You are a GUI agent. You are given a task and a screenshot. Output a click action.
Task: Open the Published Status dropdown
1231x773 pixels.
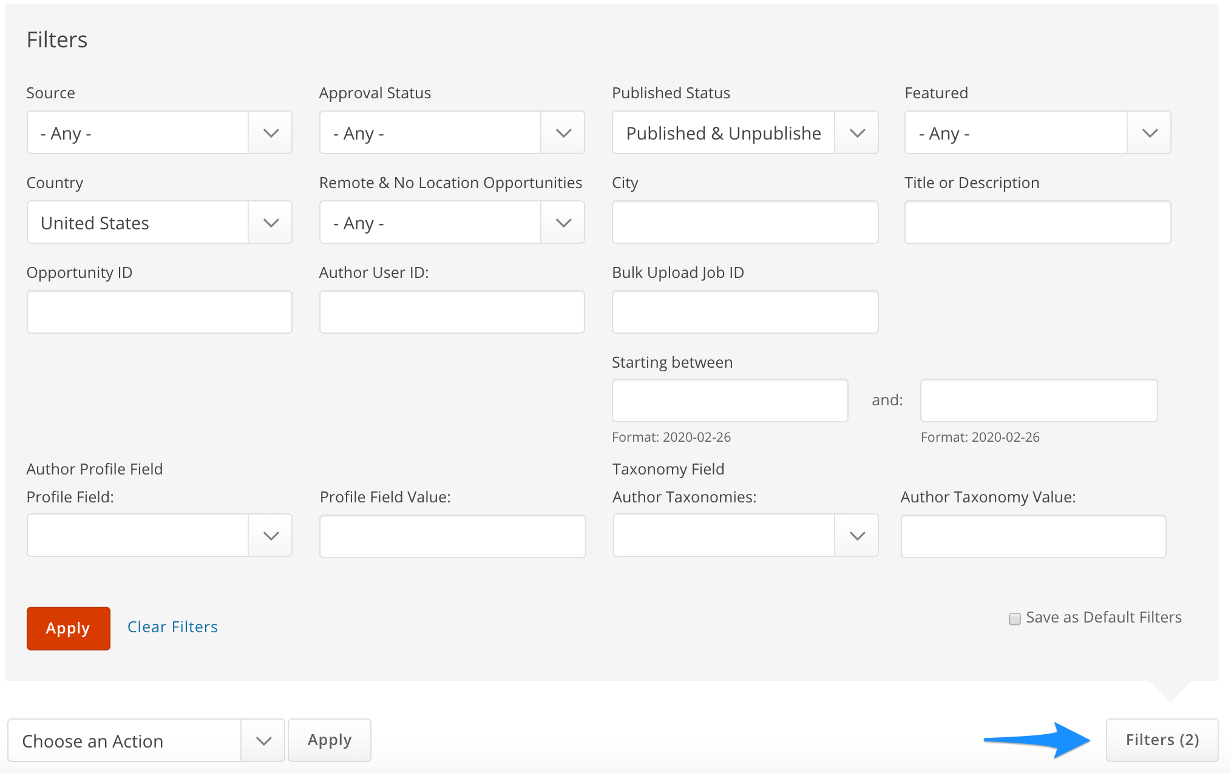tap(745, 132)
